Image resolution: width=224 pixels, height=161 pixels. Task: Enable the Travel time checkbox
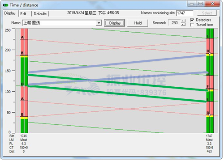tap(192, 25)
